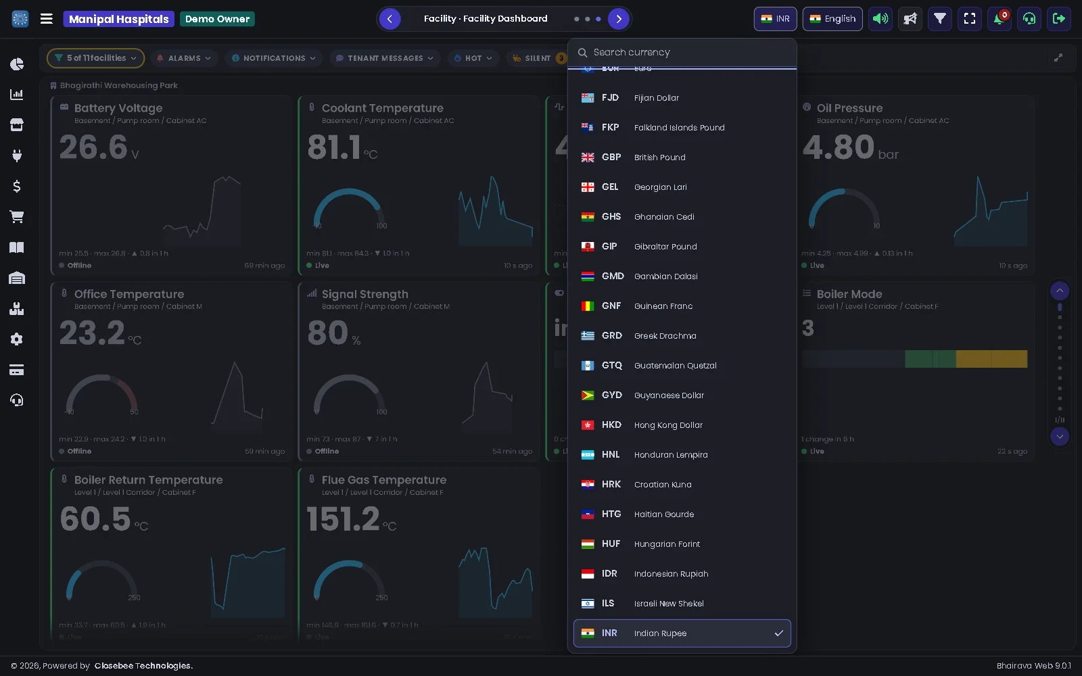Expand the Notifications dropdown
The image size is (1082, 676).
tap(274, 58)
